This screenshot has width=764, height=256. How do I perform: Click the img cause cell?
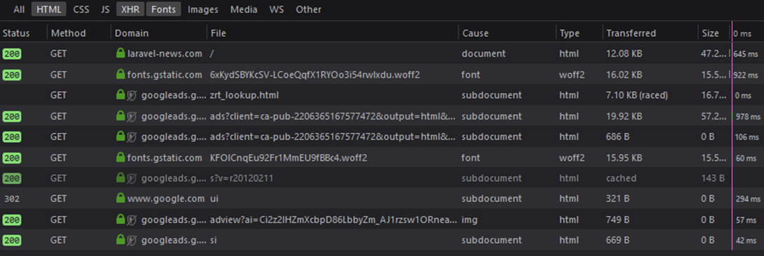469,220
